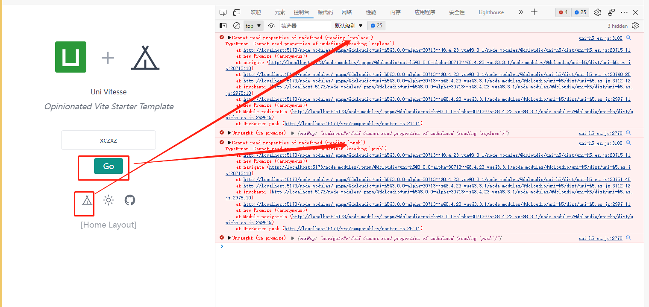Open the 默认级别 log level dropdown
The height and width of the screenshot is (307, 649).
pyautogui.click(x=348, y=26)
